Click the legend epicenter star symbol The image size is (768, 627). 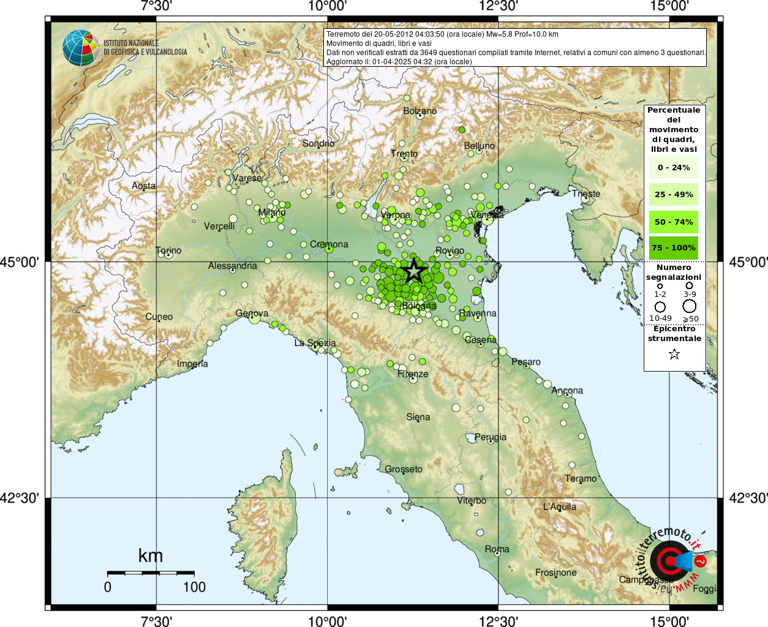pyautogui.click(x=674, y=354)
